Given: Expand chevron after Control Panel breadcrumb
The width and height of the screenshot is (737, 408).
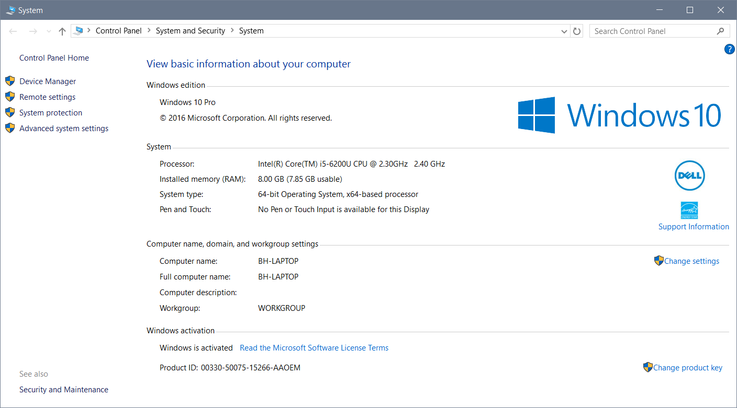Looking at the screenshot, I should click(x=149, y=31).
